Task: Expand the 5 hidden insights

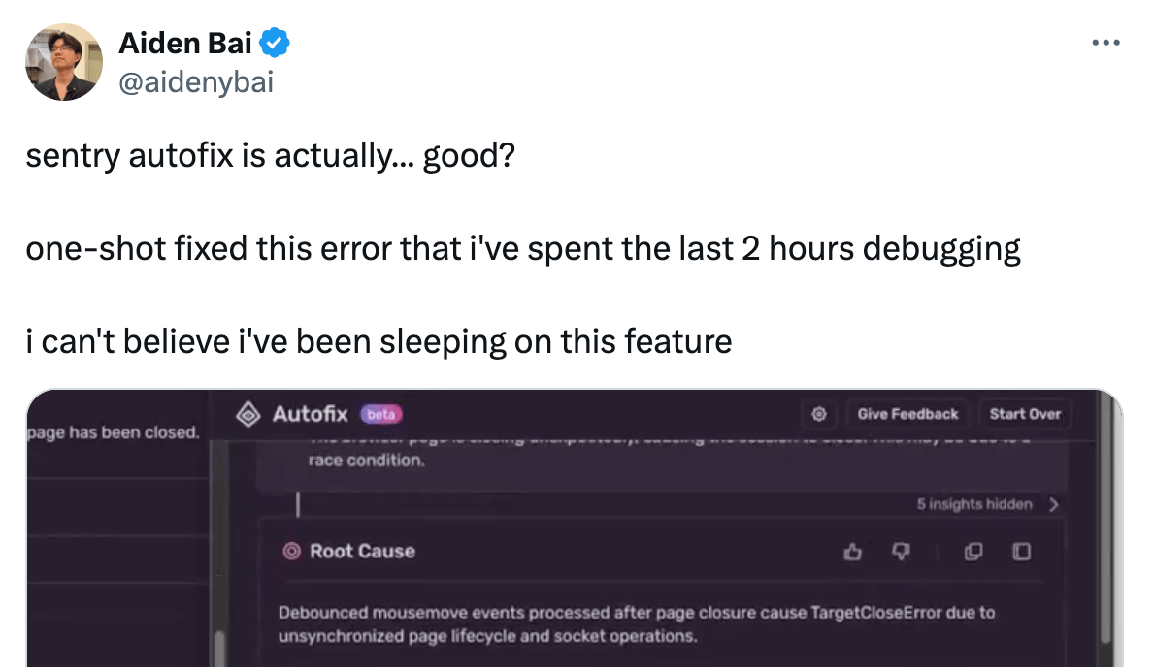Action: 973,504
